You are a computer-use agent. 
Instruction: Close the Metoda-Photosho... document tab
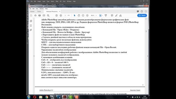click(60, 12)
